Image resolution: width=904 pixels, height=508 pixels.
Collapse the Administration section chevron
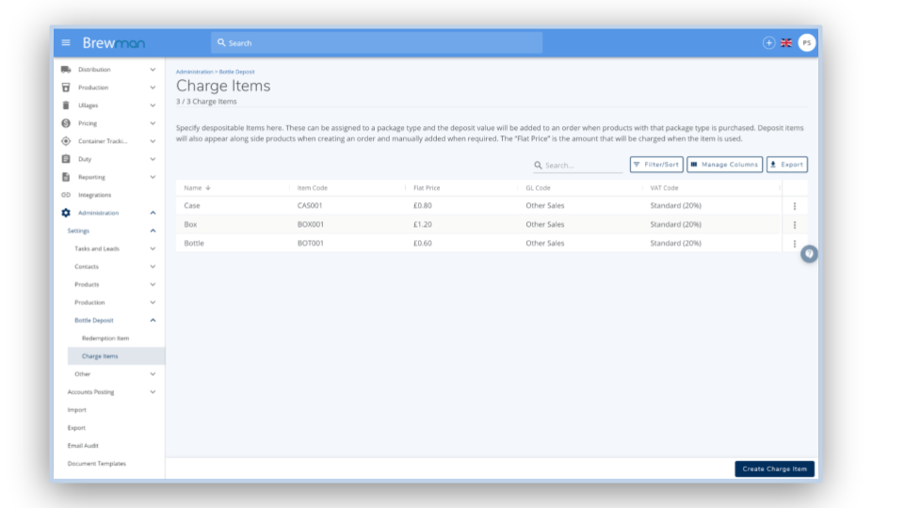[153, 213]
